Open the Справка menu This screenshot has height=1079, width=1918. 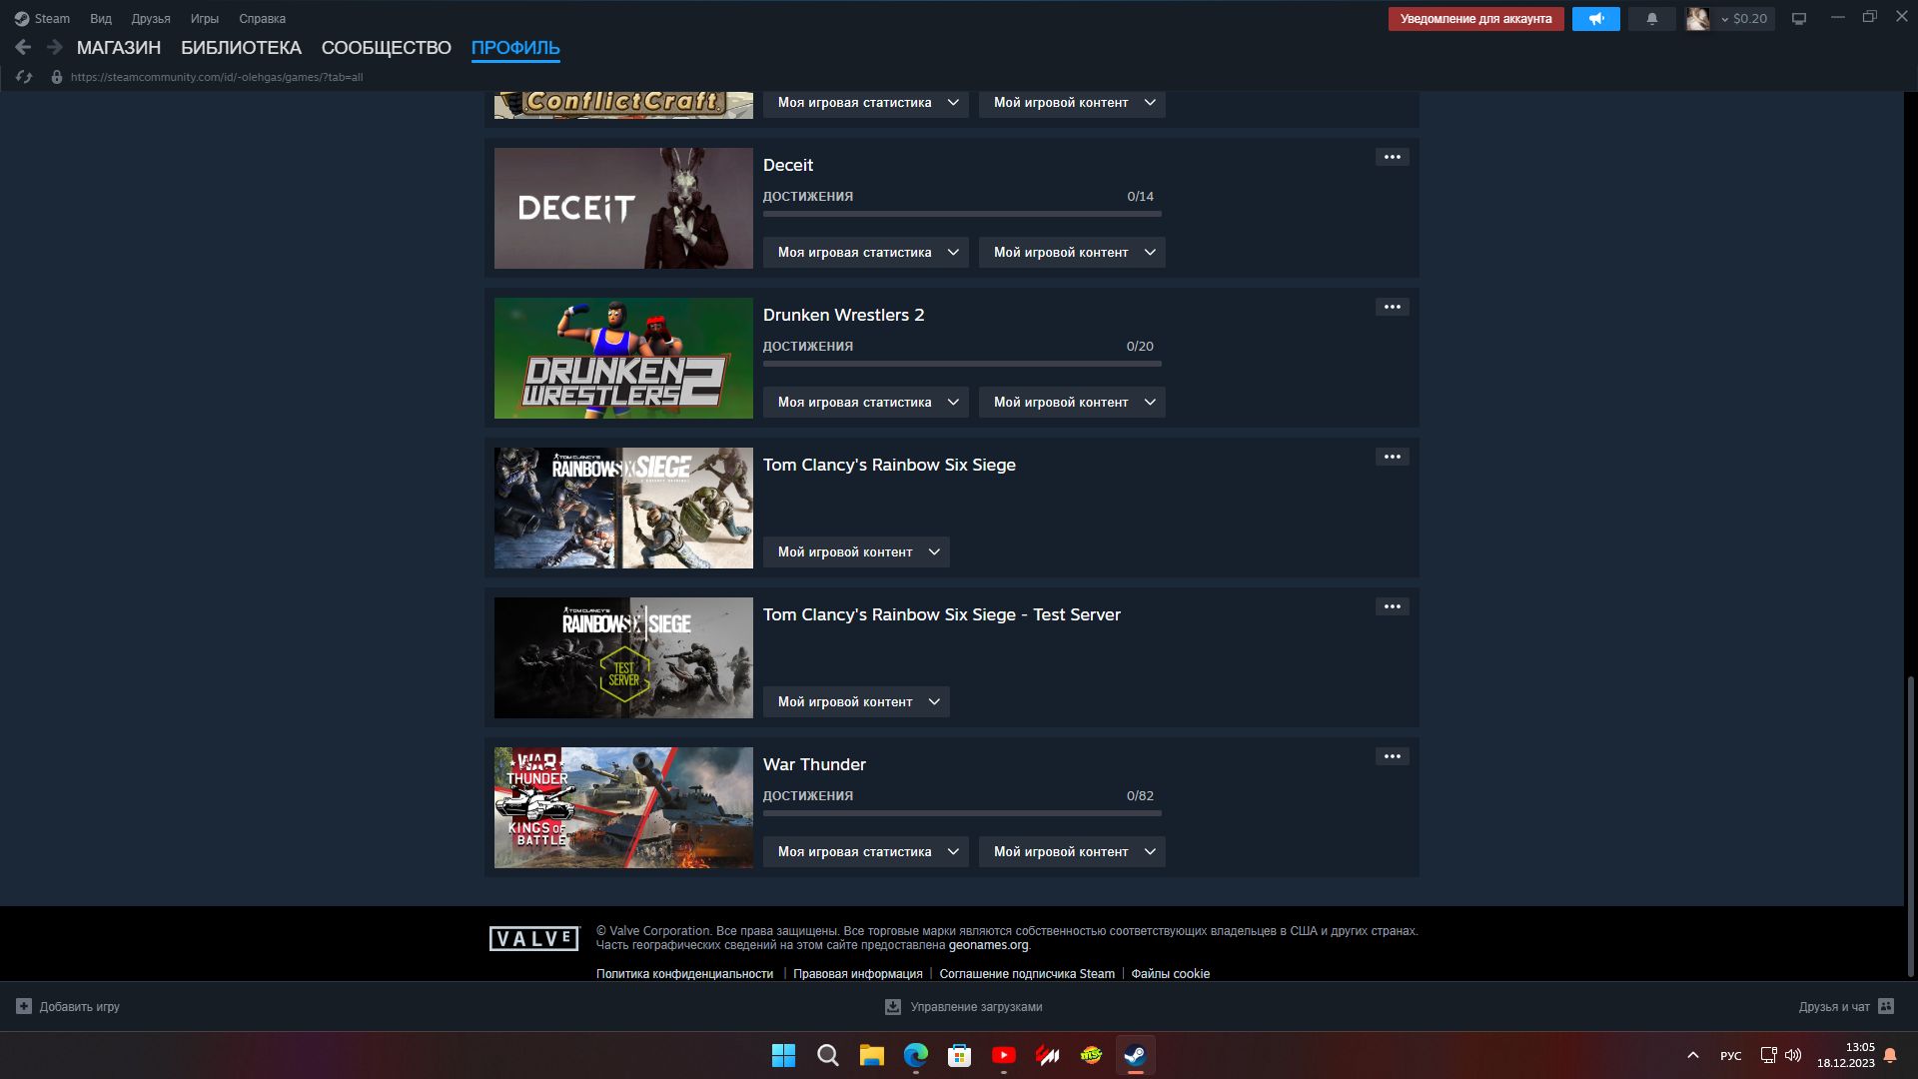(262, 19)
